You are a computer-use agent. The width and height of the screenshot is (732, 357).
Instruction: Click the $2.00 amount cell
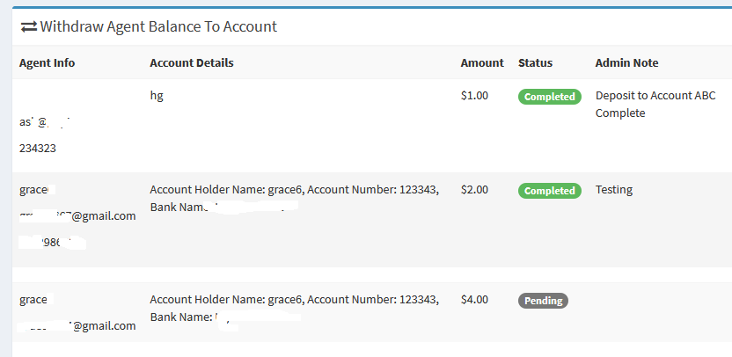click(474, 189)
